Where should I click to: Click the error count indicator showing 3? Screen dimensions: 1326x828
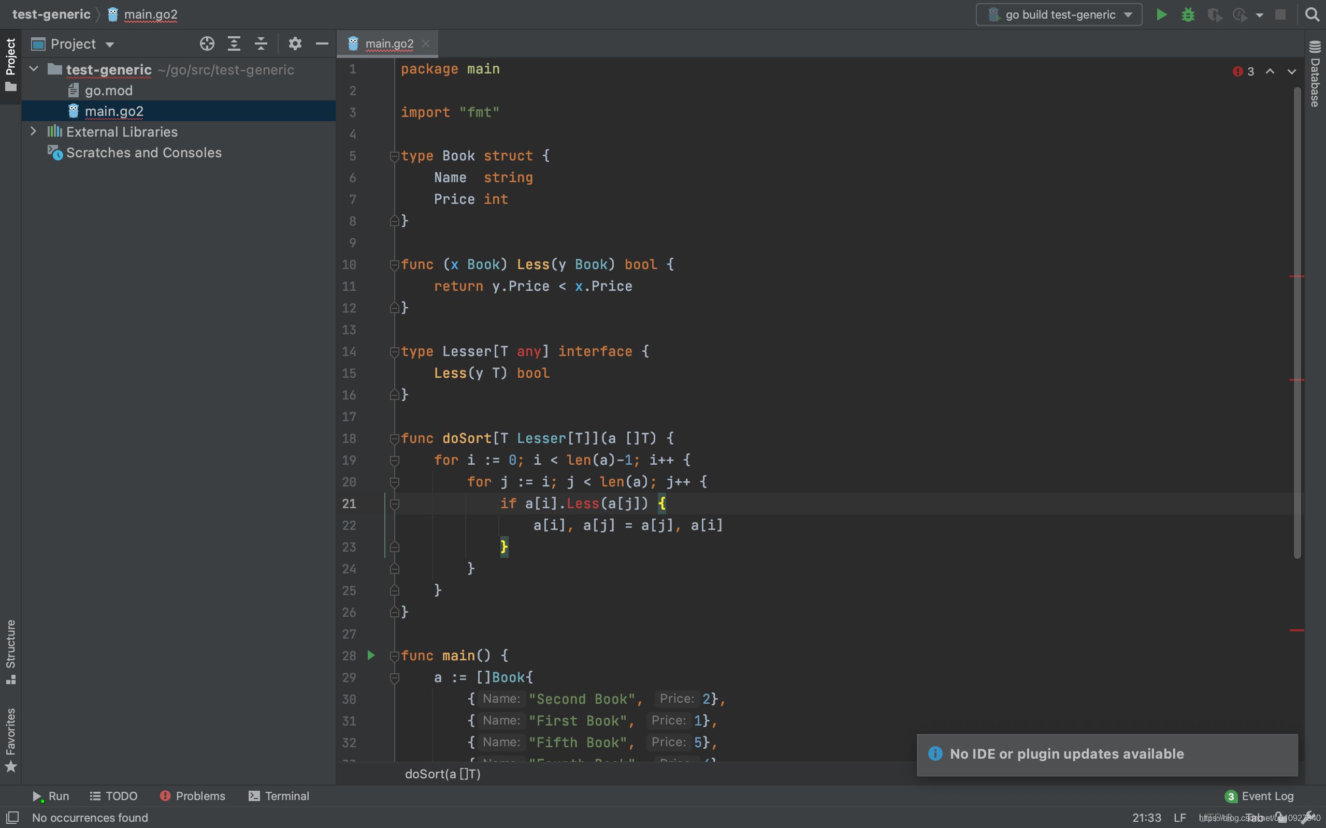(1244, 71)
